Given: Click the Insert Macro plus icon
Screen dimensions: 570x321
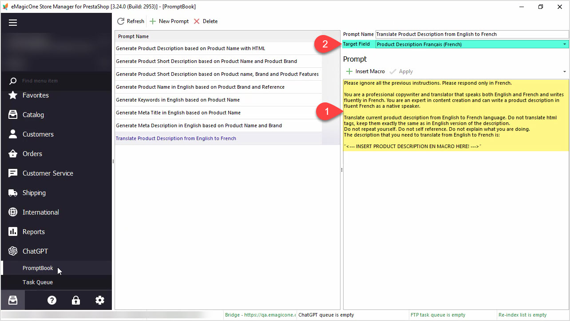Looking at the screenshot, I should pyautogui.click(x=349, y=71).
